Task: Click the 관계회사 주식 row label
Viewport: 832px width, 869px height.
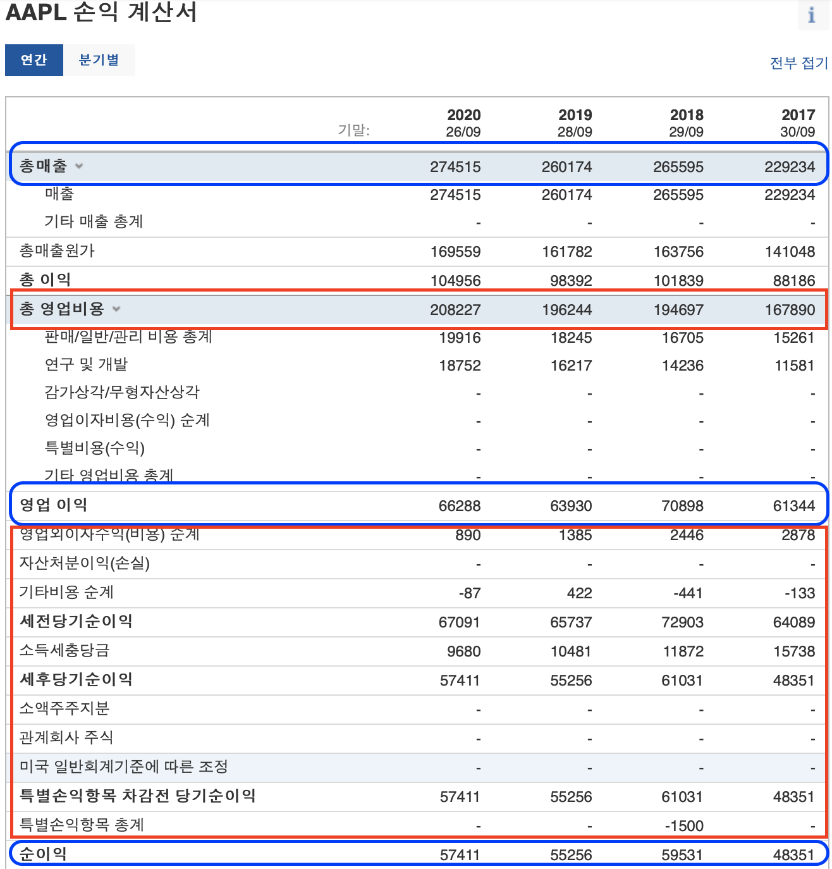Action: (66, 737)
